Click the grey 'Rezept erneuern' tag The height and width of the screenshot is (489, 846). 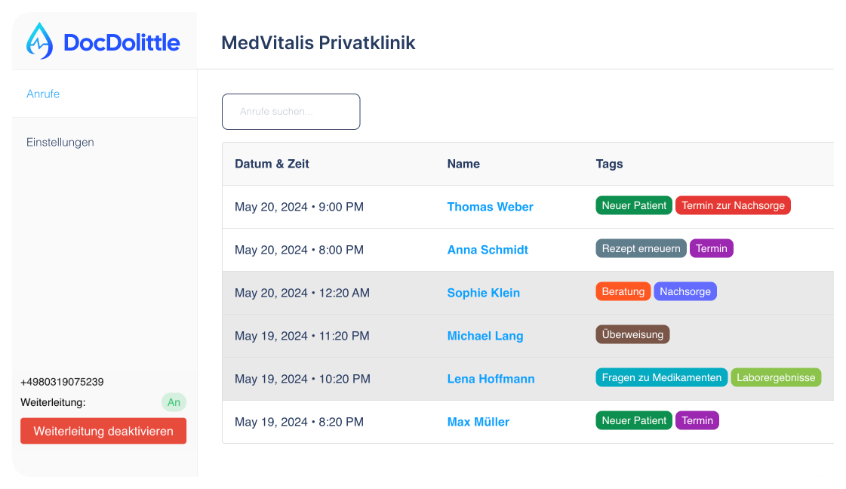[x=641, y=248]
